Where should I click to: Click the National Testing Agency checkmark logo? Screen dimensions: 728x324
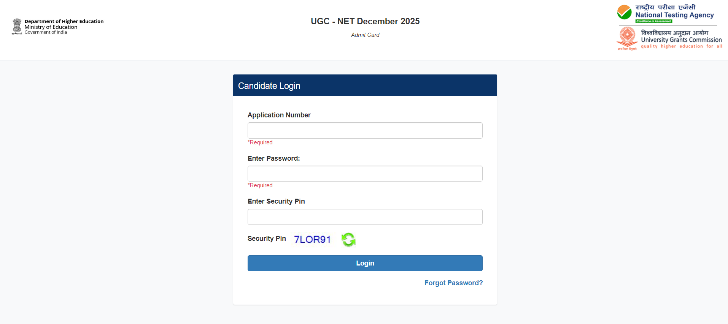point(624,13)
